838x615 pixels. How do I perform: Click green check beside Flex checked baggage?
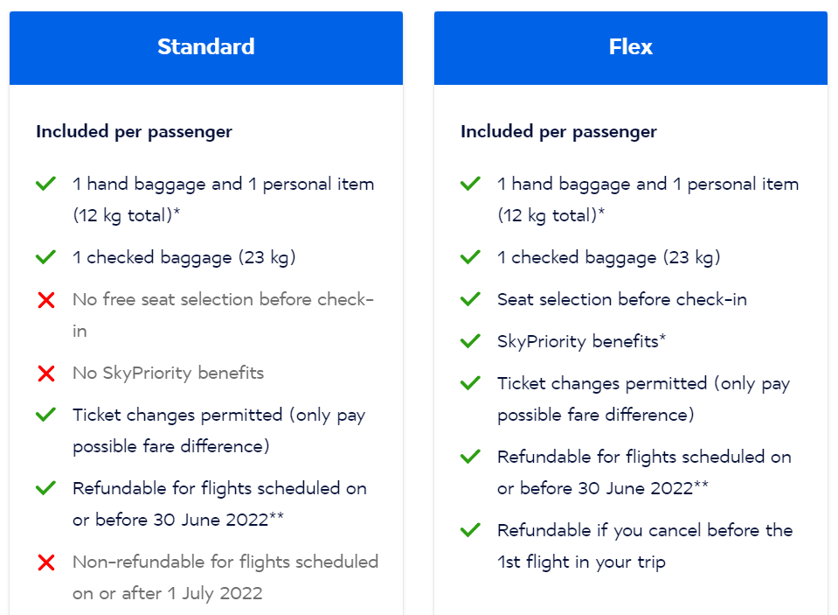(471, 258)
